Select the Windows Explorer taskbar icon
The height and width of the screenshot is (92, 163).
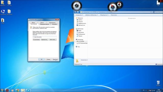(x=23, y=90)
